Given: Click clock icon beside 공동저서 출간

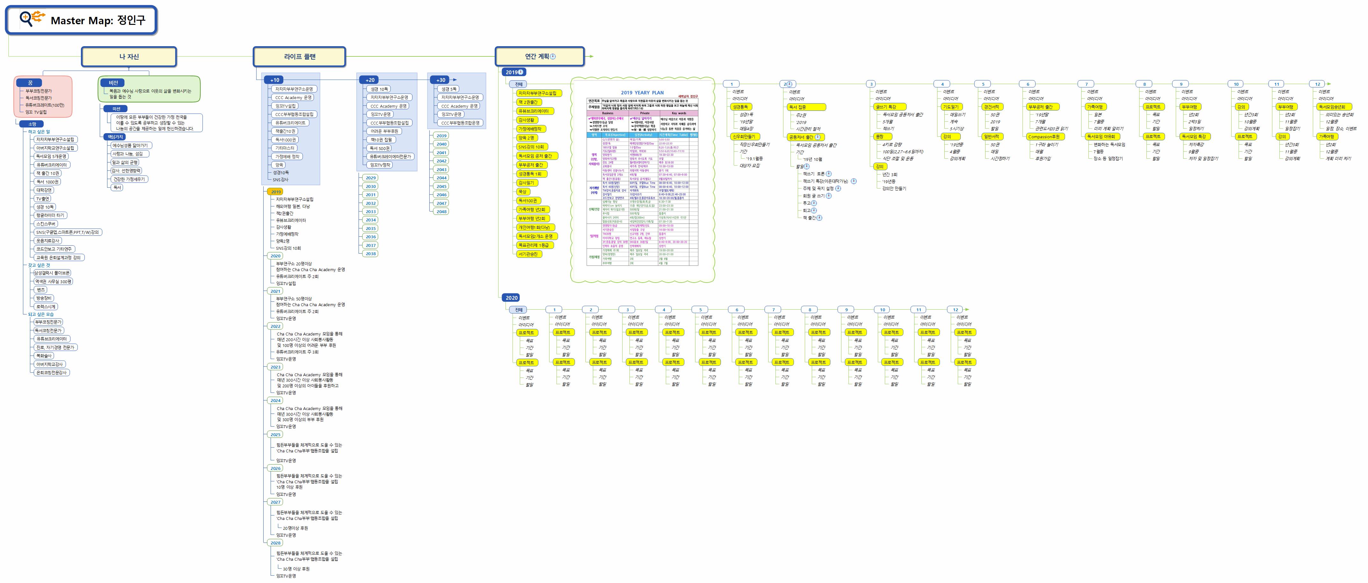Looking at the screenshot, I should (x=818, y=137).
